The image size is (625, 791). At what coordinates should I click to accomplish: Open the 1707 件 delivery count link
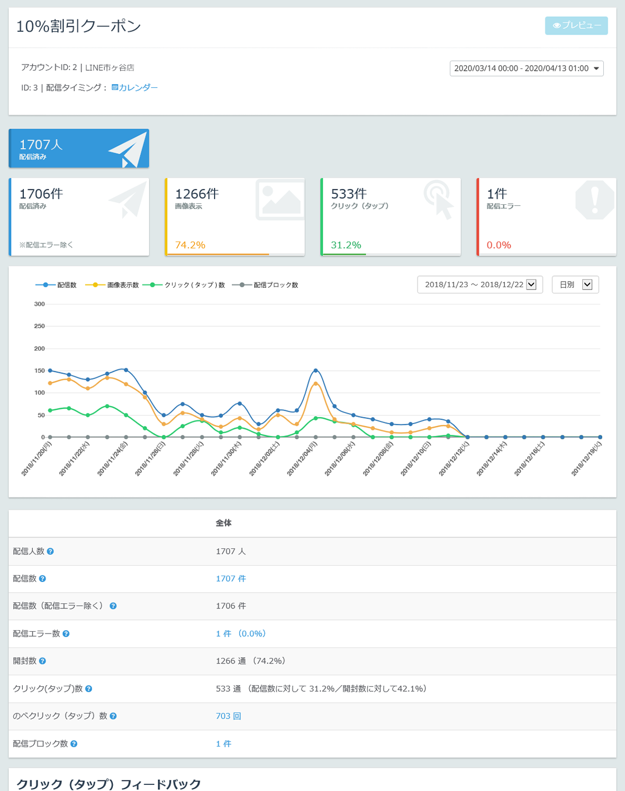(x=230, y=579)
